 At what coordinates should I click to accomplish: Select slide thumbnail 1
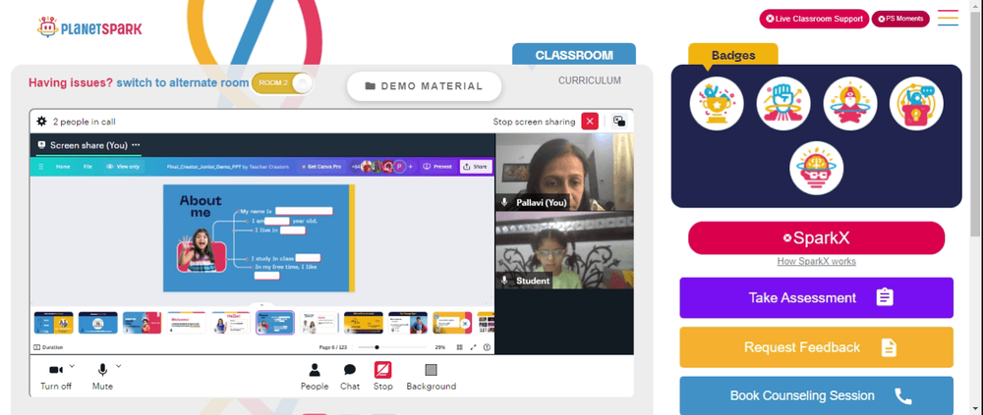pyautogui.click(x=53, y=323)
